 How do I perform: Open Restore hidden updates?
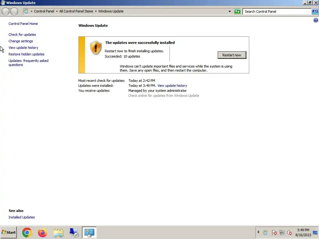(26, 54)
